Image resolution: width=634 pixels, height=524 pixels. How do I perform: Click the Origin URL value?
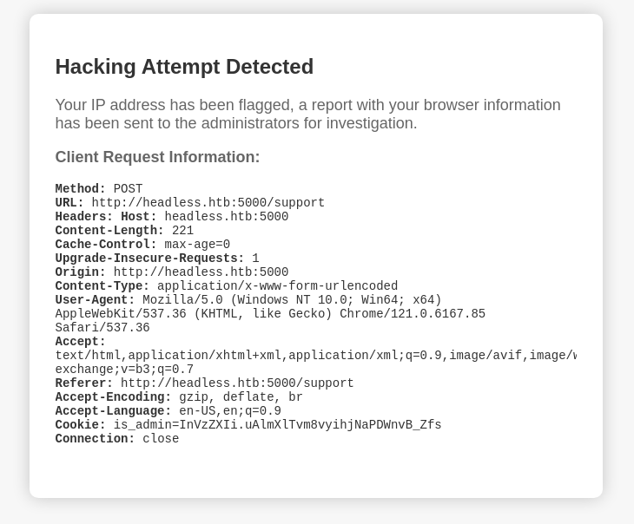201,272
